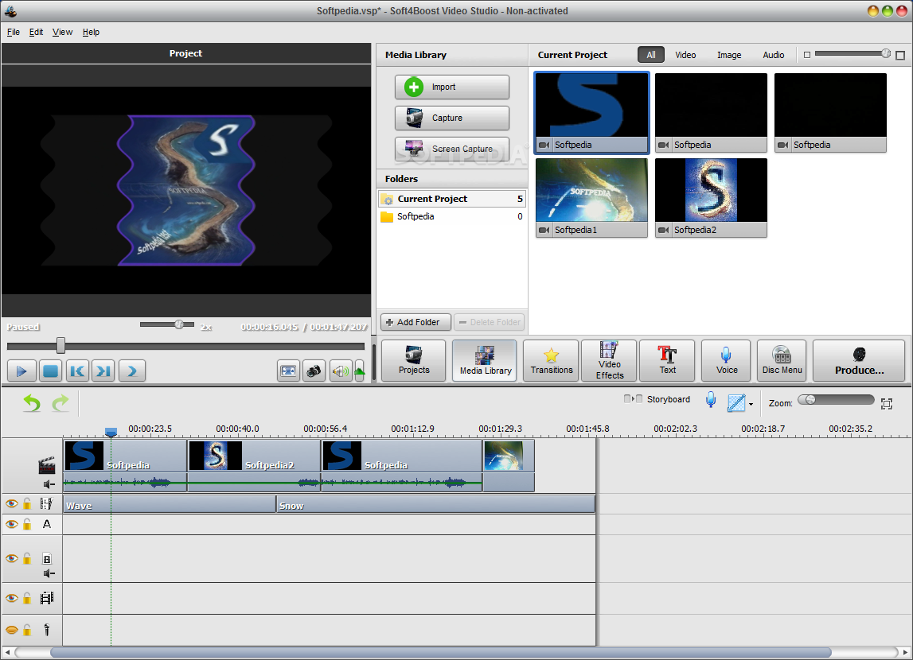Click Add Folder button
Screen dimensions: 913x660
point(416,322)
